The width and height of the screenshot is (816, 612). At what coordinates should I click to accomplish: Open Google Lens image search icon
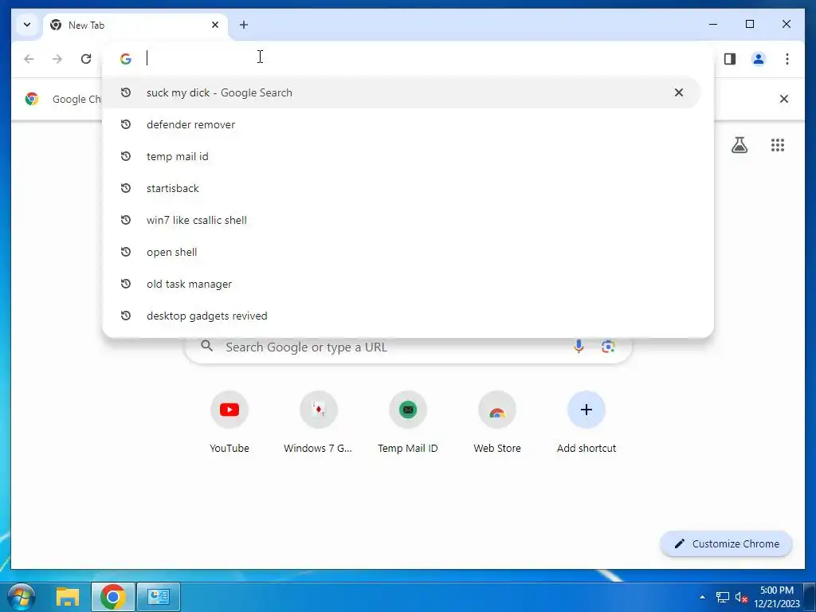608,347
